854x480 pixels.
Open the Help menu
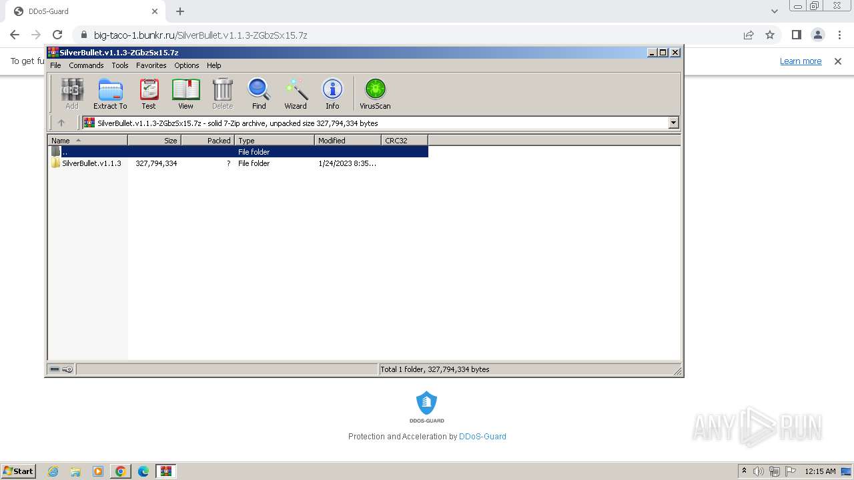(x=213, y=65)
